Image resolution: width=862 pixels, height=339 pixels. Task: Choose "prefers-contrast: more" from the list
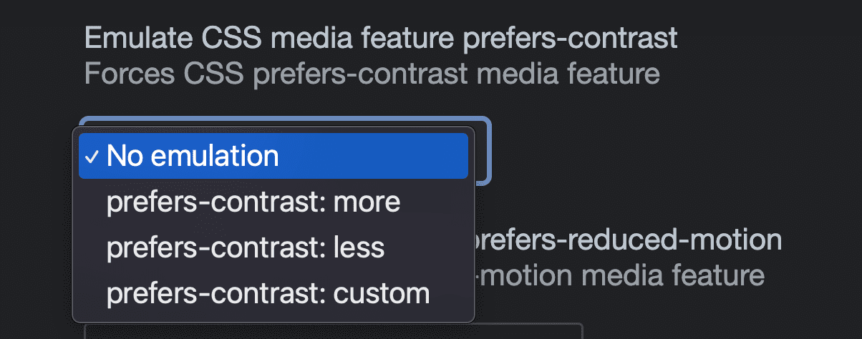point(253,202)
